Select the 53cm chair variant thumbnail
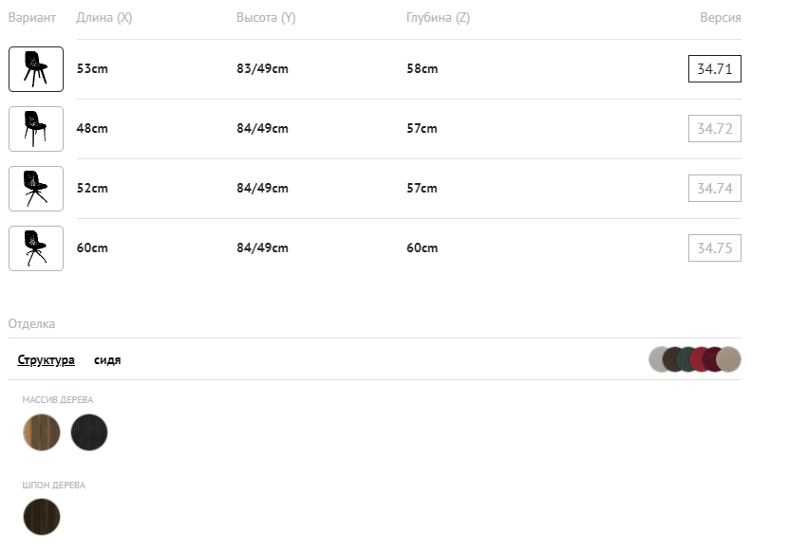This screenshot has width=789, height=550. 36,69
